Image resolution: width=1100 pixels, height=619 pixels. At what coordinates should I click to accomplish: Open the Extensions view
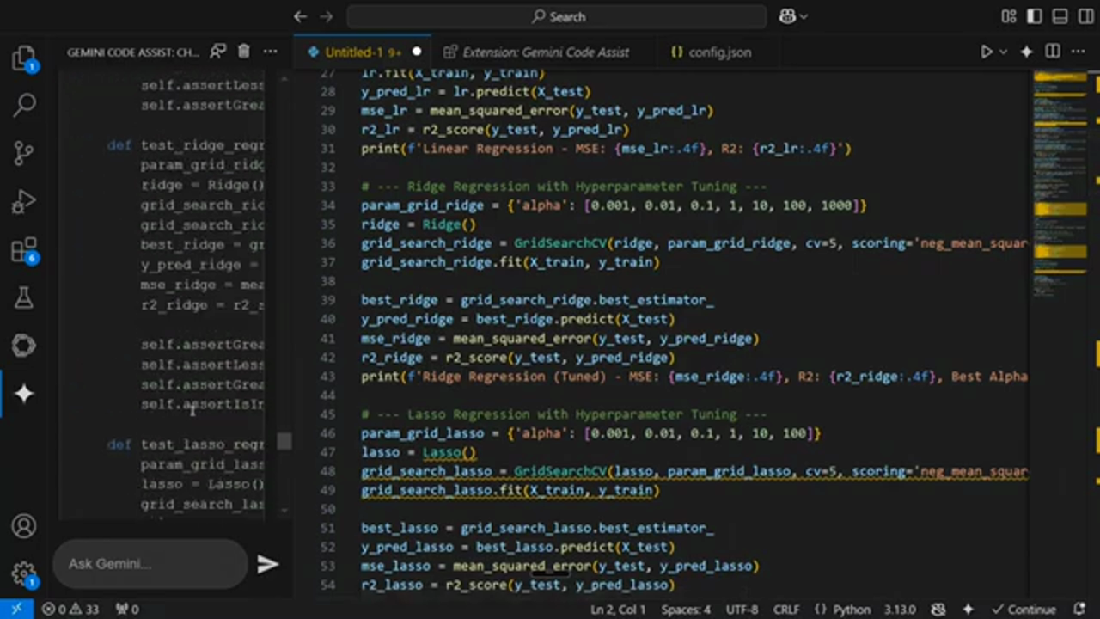(x=24, y=250)
